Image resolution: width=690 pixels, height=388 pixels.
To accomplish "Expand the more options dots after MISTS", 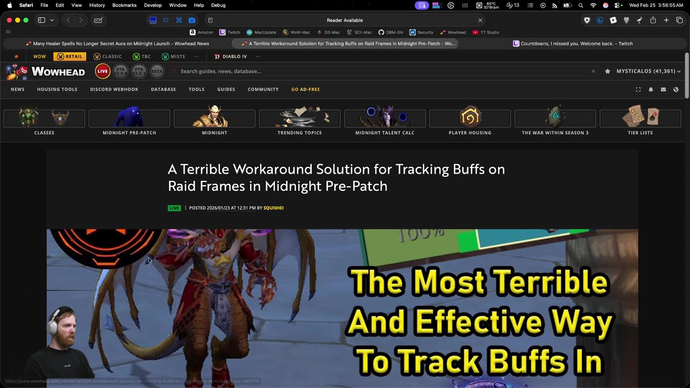I will [196, 56].
